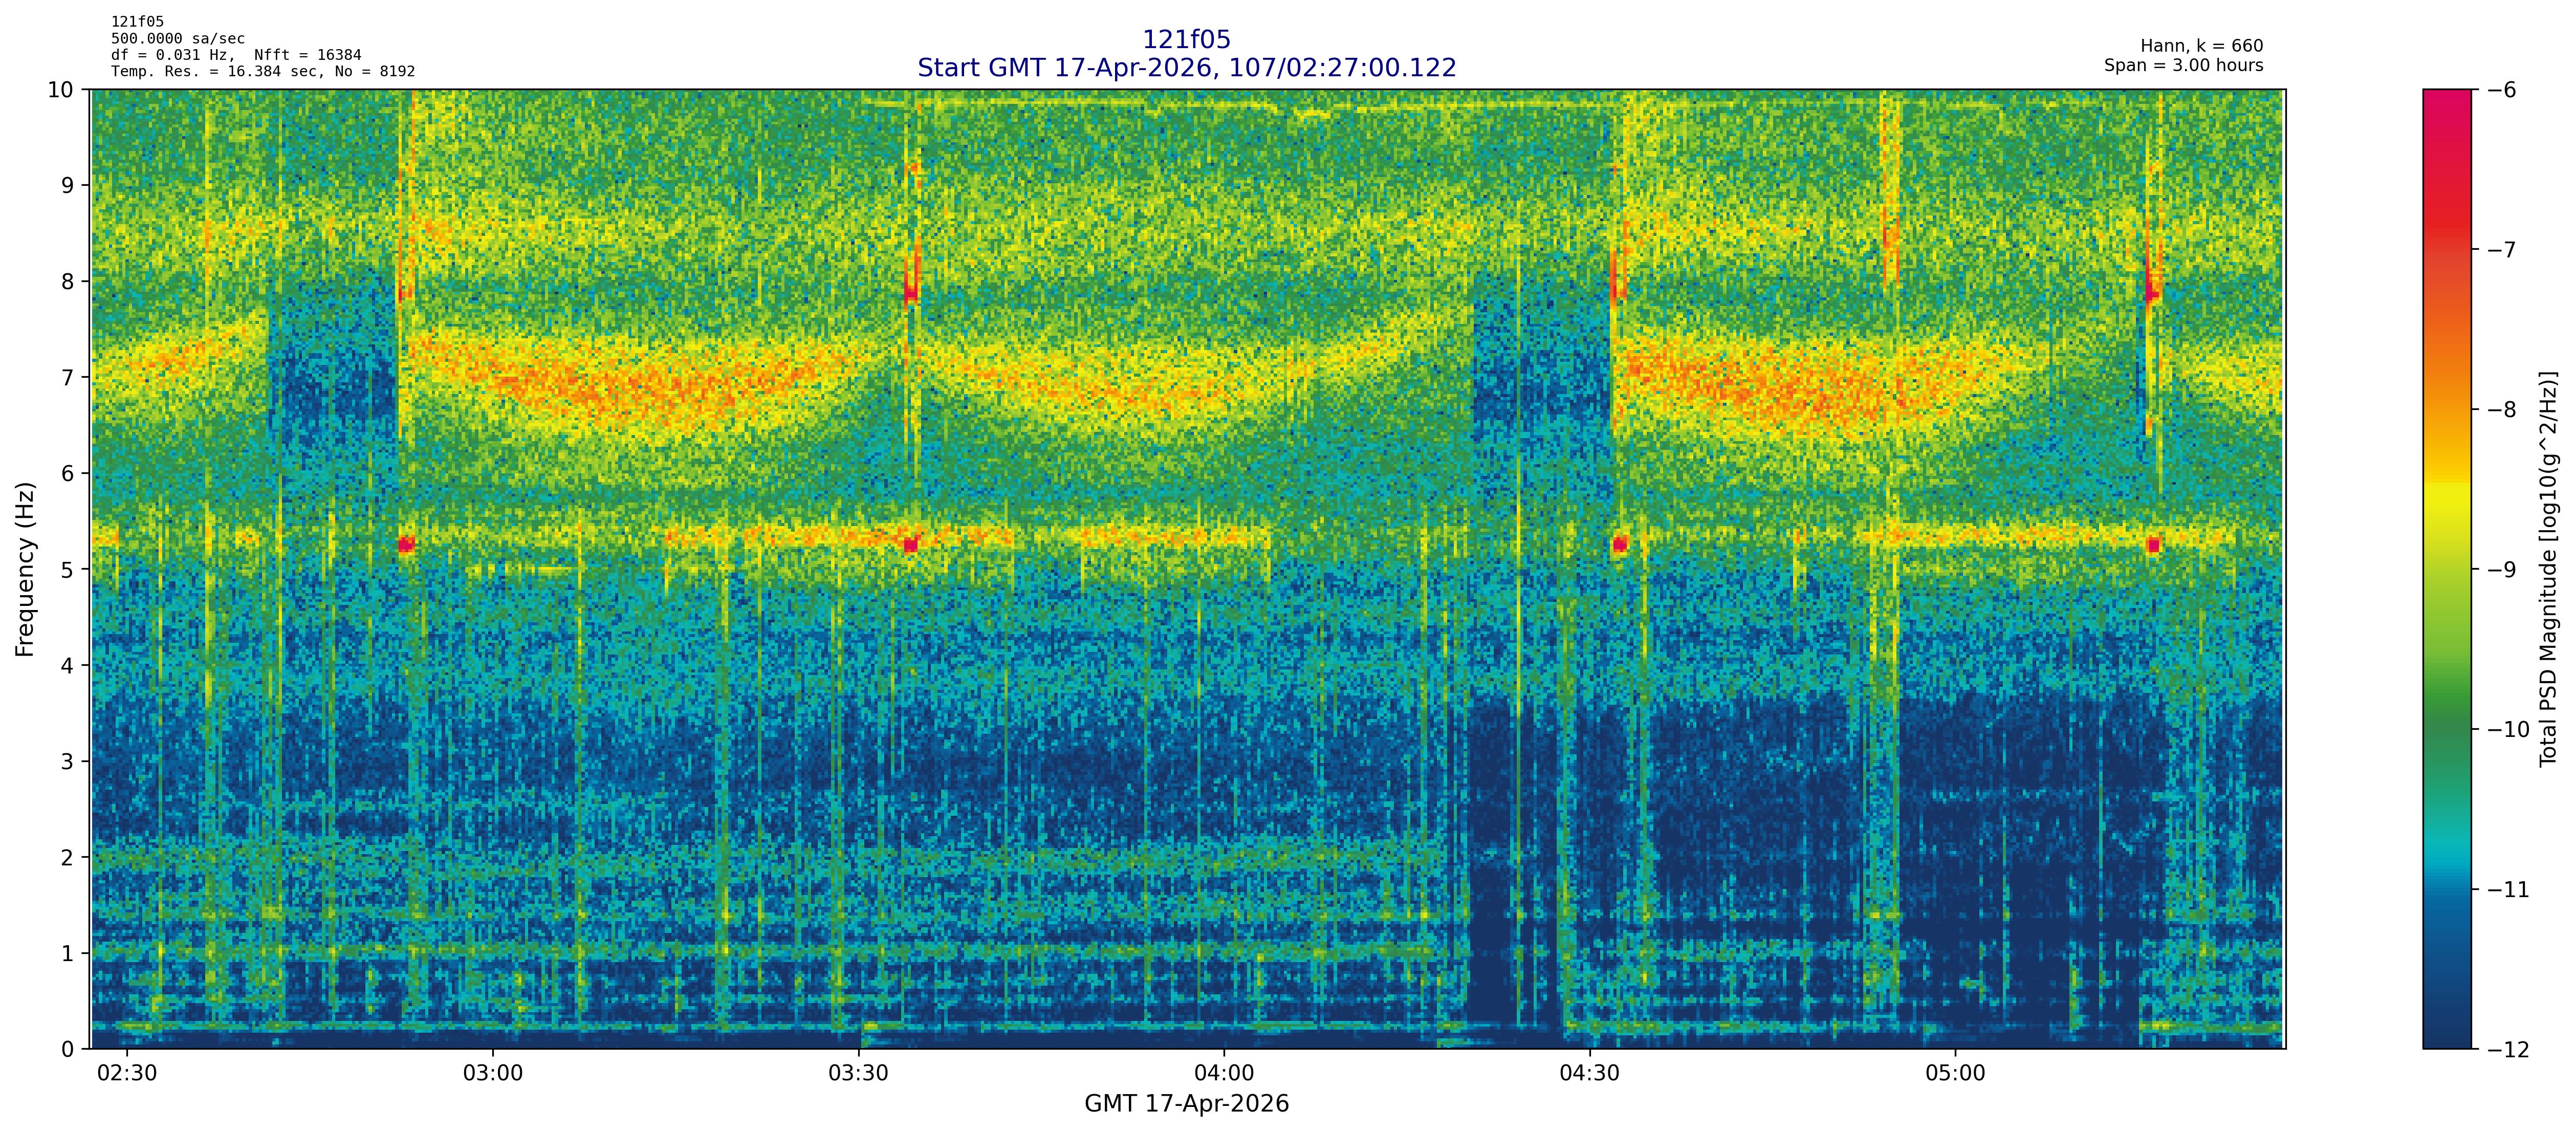Click the '500.0000 sa/sec' header text
Screen dimensions: 2576x1132
coord(177,39)
